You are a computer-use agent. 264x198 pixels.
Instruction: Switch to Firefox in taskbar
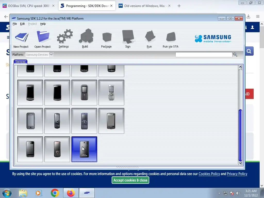[71, 193]
